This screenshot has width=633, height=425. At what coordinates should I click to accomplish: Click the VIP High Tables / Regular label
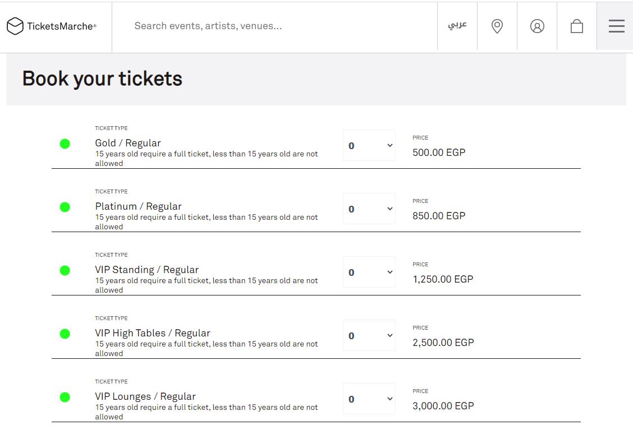coord(153,333)
